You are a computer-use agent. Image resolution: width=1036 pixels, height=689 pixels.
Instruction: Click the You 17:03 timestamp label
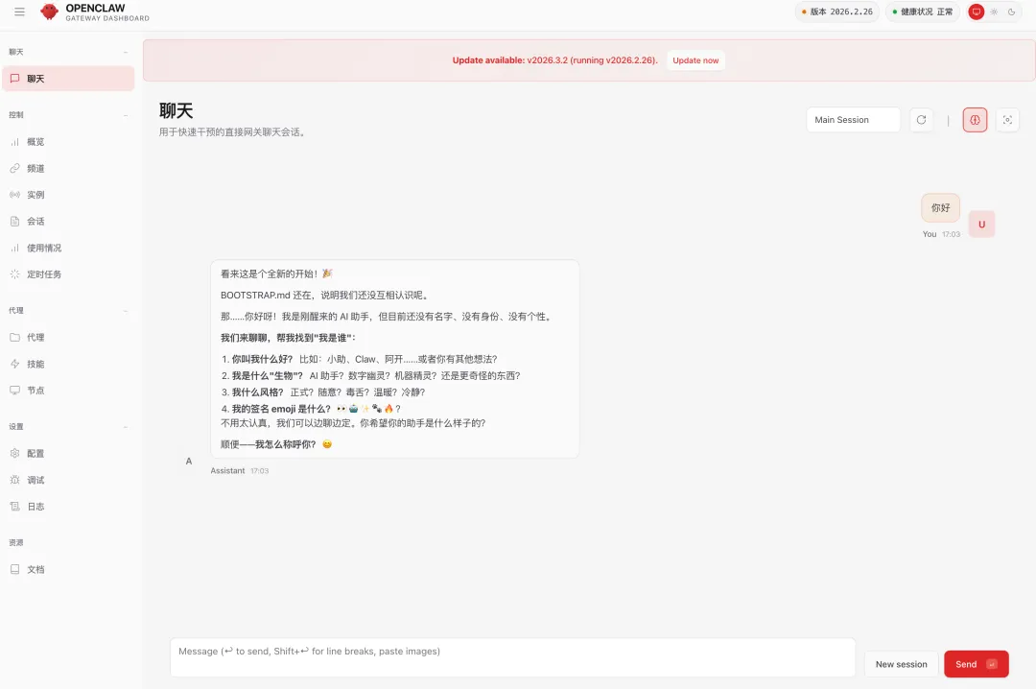point(942,234)
